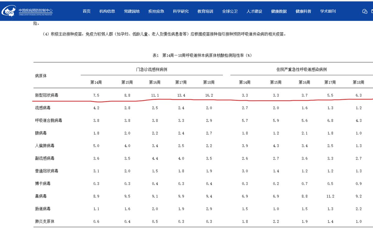Screen dimensions: 373x231
Task: Select the 腺病毒 row label
Action: tap(41, 133)
